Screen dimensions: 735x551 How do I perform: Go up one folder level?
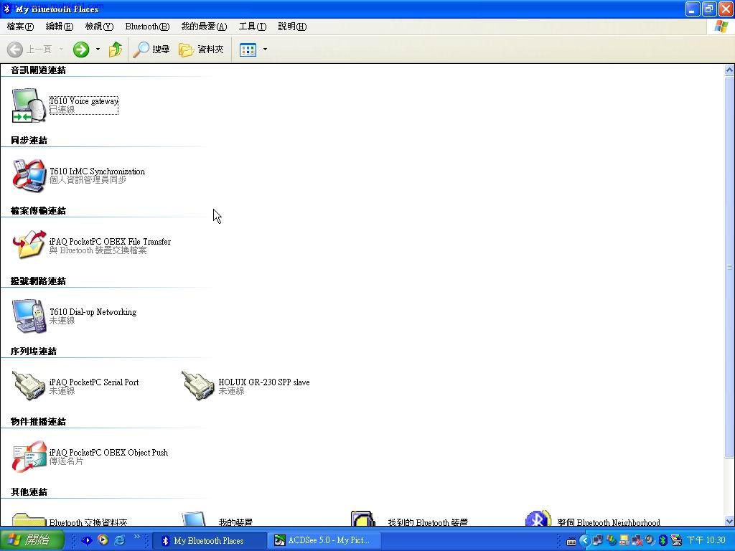tap(116, 50)
